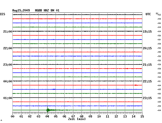Click the DC offset value '-55'
The width and height of the screenshot is (162, 123).
click(x=159, y=52)
